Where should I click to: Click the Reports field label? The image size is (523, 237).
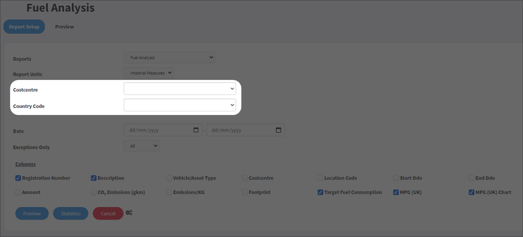(22, 59)
